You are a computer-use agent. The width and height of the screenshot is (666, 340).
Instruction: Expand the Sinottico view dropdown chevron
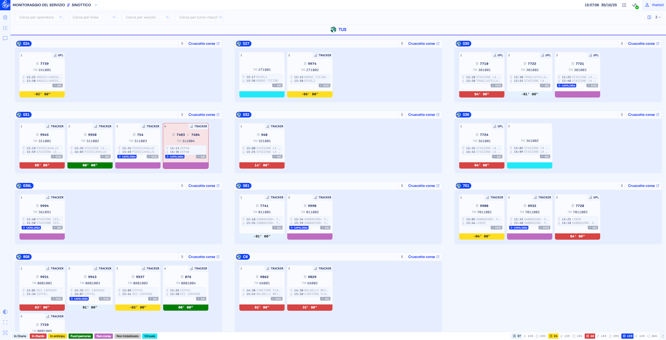(x=96, y=5)
